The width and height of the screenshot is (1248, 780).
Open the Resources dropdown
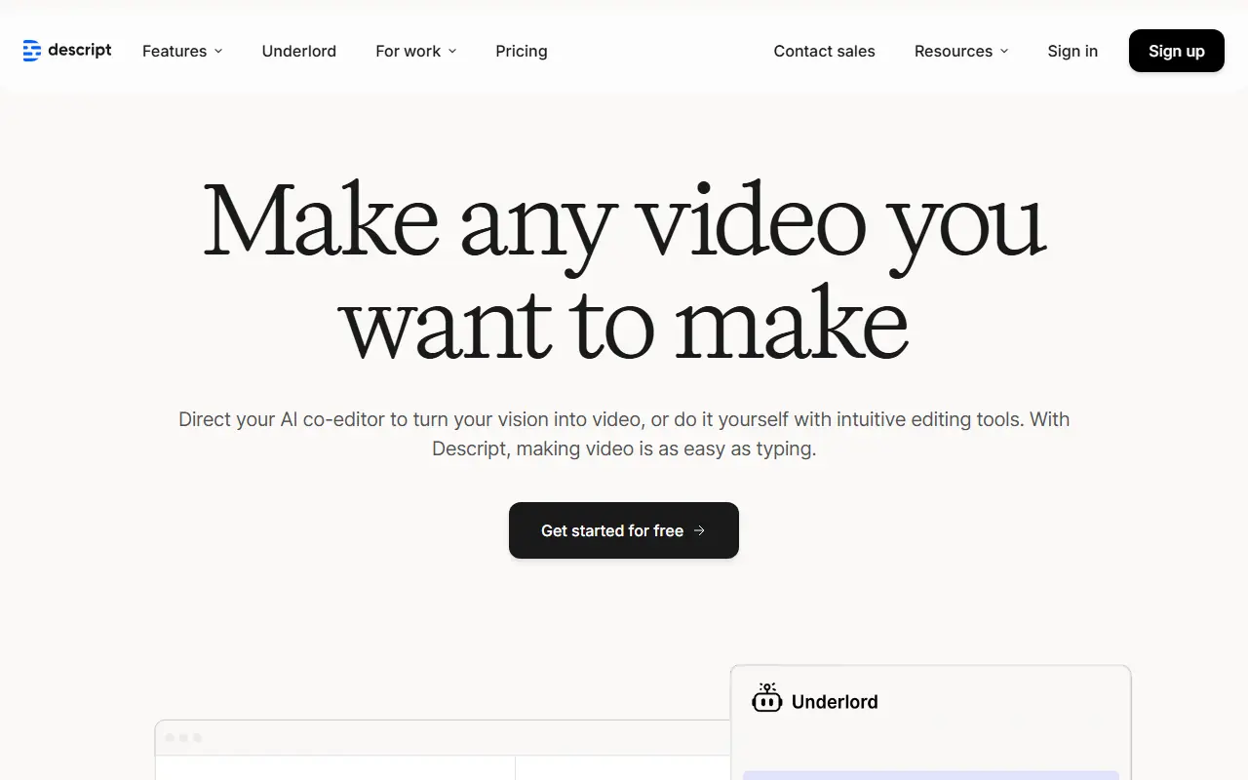pyautogui.click(x=960, y=51)
